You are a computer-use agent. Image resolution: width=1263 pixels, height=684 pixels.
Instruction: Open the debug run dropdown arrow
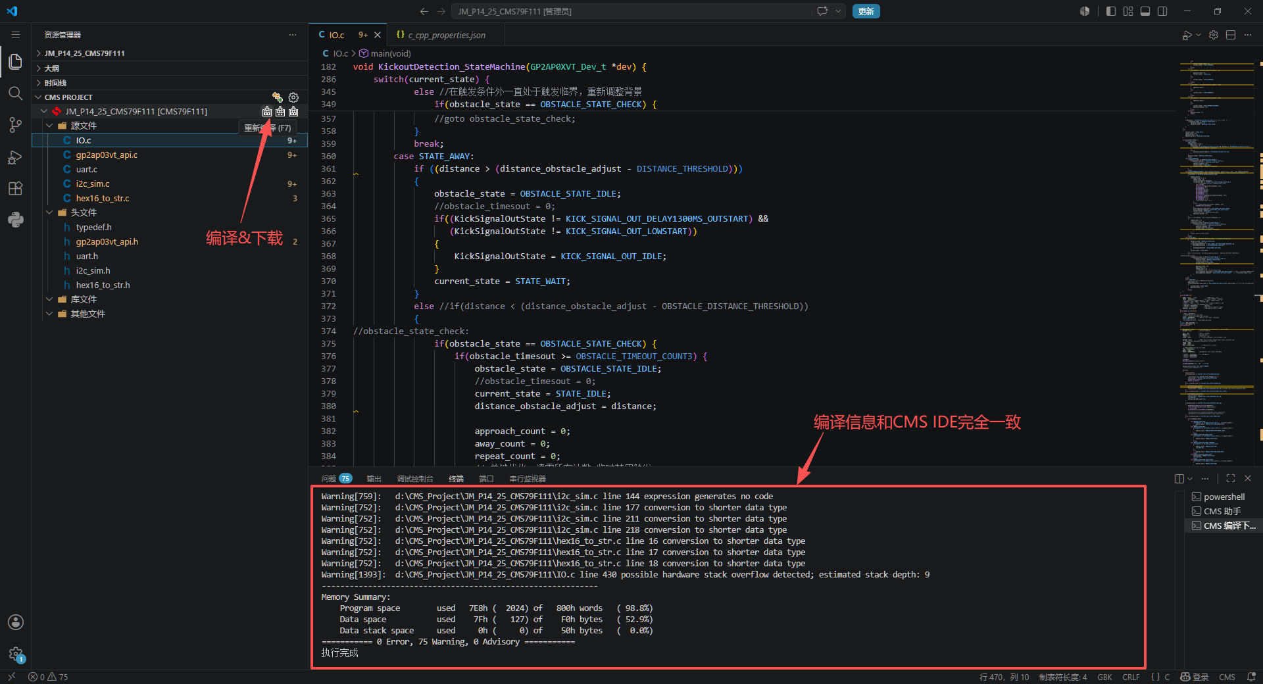coord(1199,35)
